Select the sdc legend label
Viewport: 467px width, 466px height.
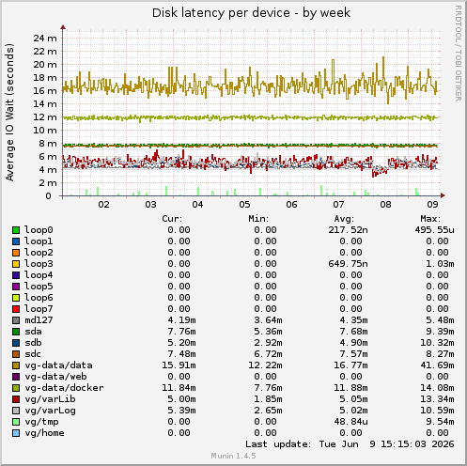pyautogui.click(x=33, y=354)
